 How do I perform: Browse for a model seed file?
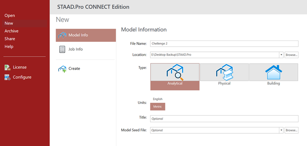tap(292, 130)
